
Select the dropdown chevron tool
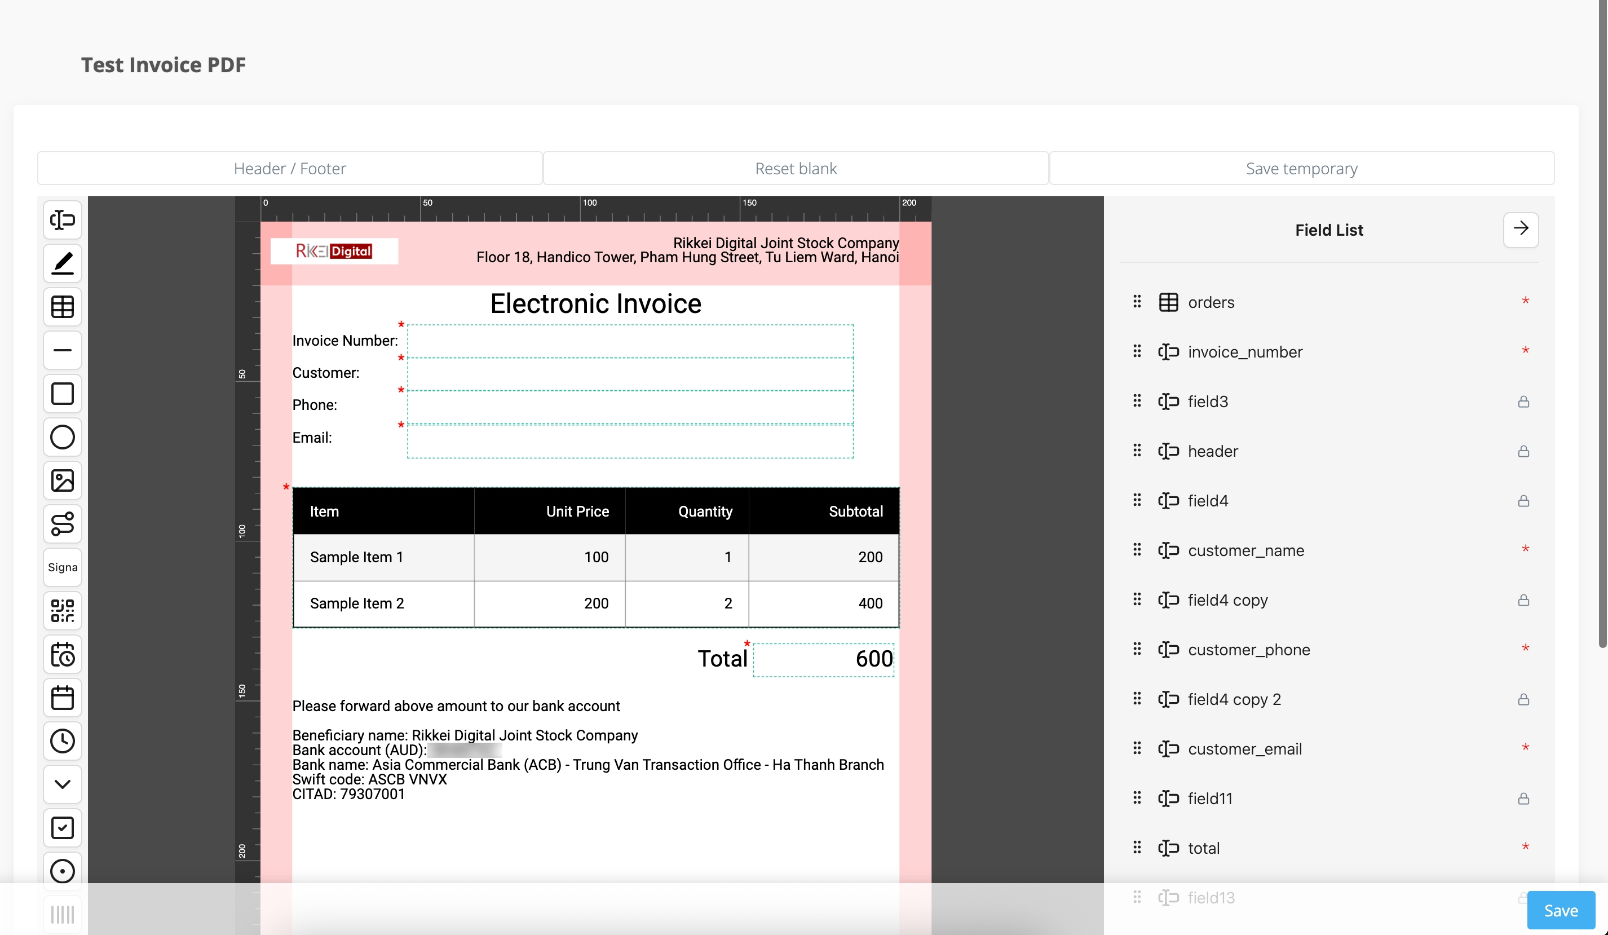pyautogui.click(x=63, y=784)
